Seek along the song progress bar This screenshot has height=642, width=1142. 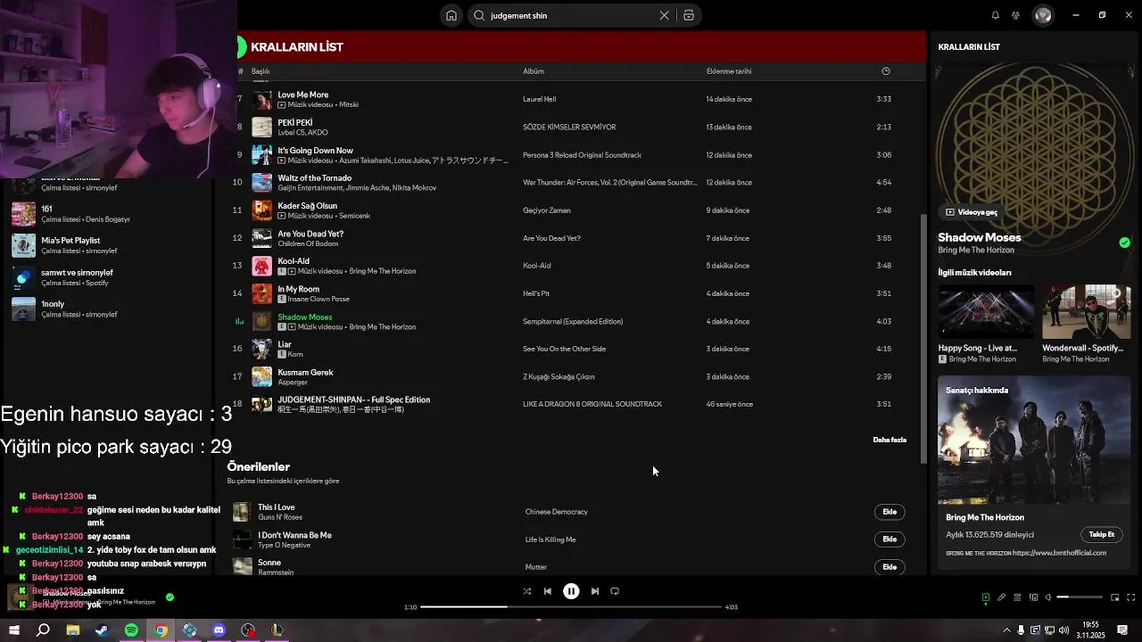570,607
